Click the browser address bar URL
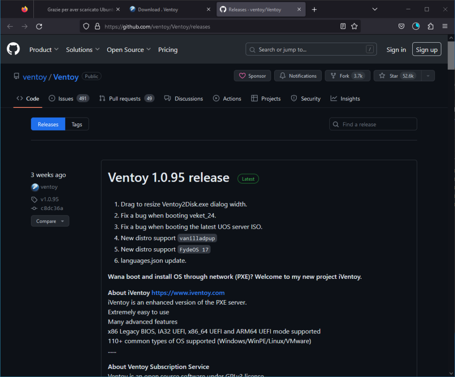This screenshot has width=455, height=377. pos(157,26)
